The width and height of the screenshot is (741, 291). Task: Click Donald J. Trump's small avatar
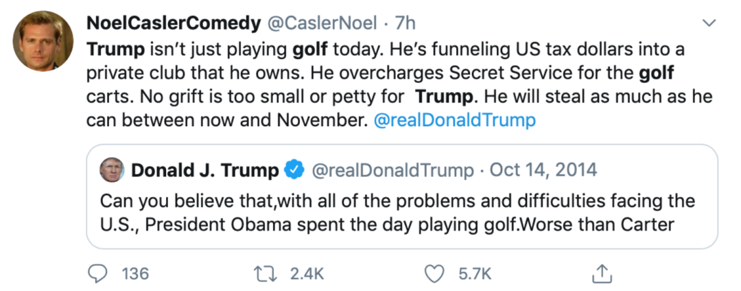[112, 170]
